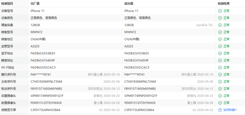Select the 销售地区 row label
Viewport: 245px width, 115px height.
click(7, 39)
